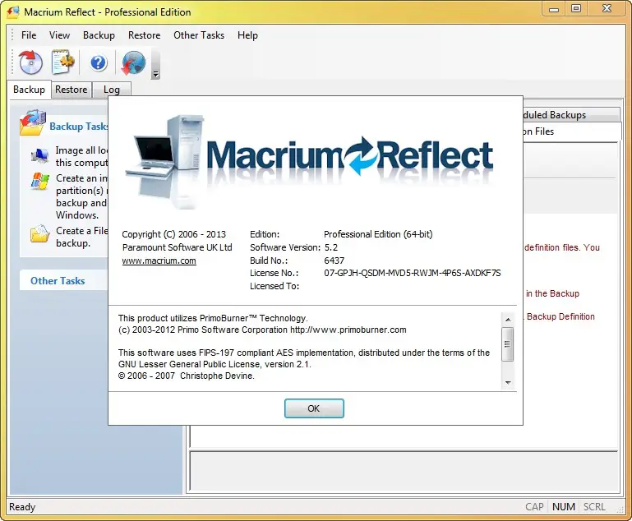Open help via blue question mark icon
Image resolution: width=632 pixels, height=521 pixels.
click(x=99, y=62)
